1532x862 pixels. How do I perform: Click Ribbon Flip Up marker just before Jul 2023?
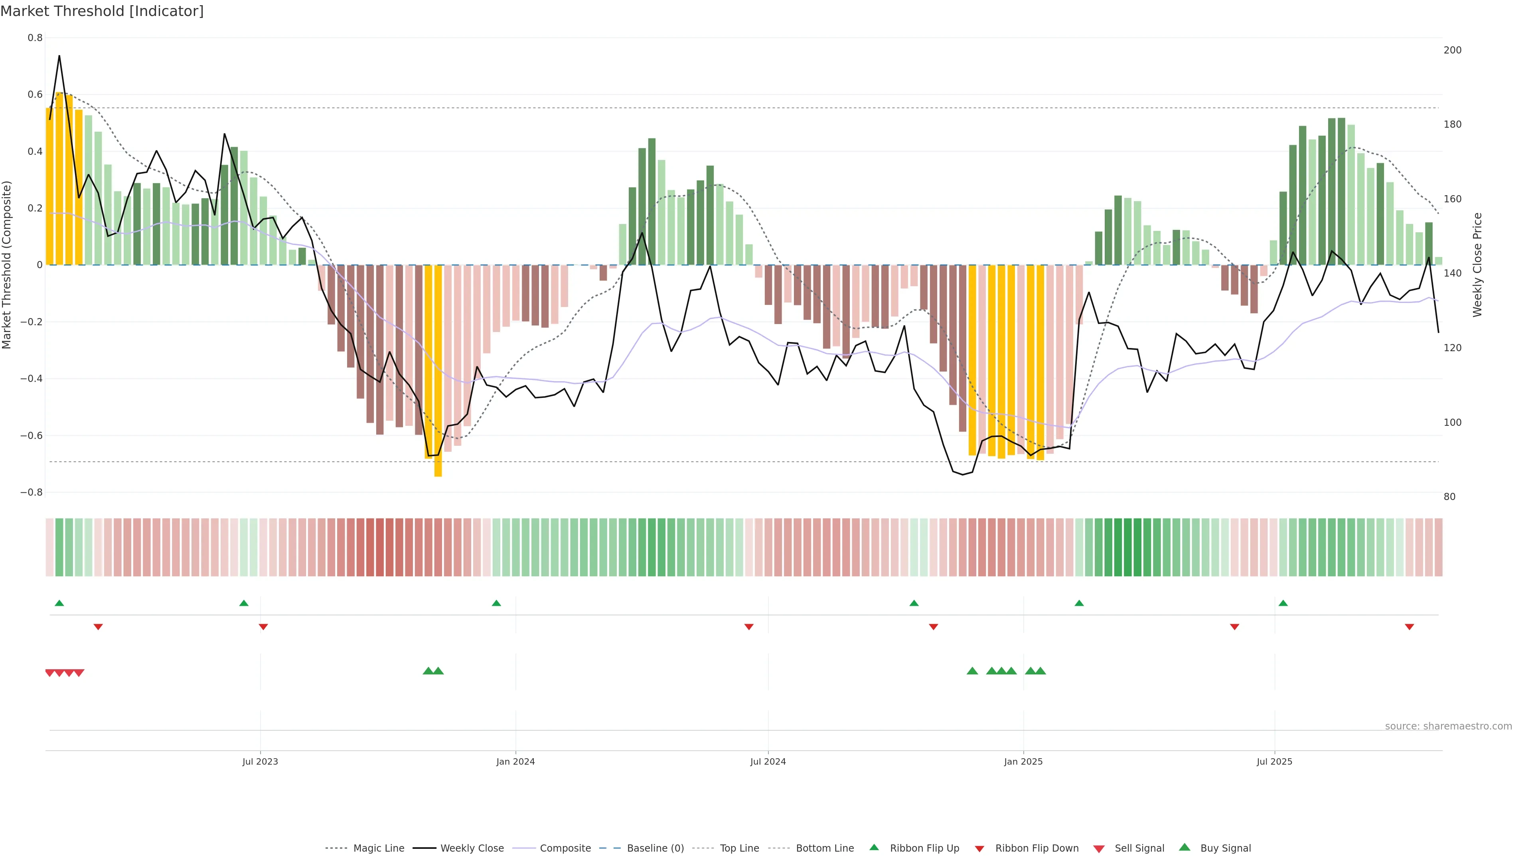(x=244, y=603)
